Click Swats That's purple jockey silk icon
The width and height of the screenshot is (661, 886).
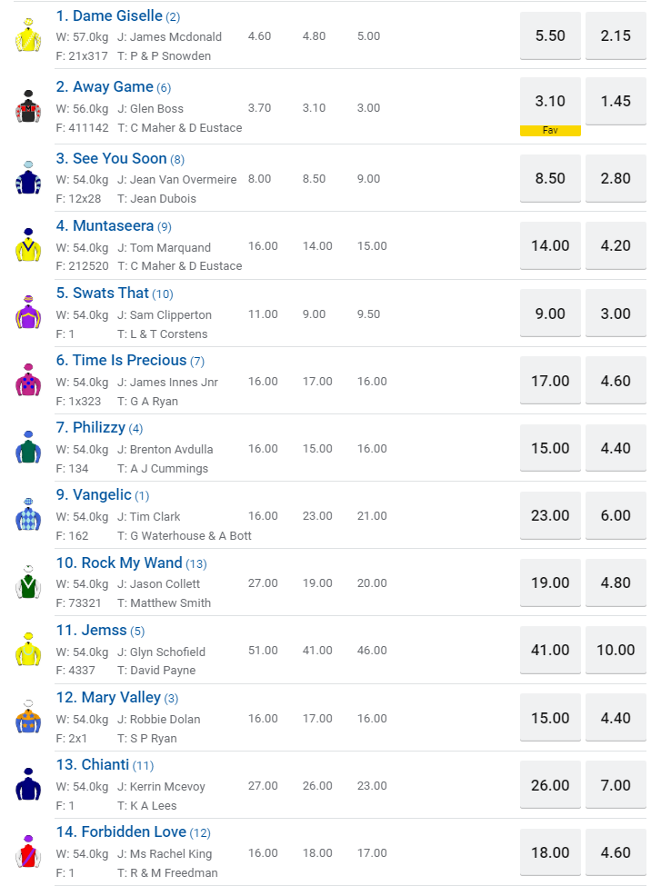(x=28, y=313)
